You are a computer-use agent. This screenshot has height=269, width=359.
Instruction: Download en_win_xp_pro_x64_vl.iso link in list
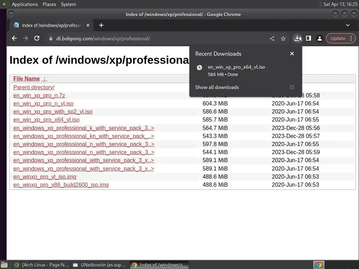click(x=46, y=120)
